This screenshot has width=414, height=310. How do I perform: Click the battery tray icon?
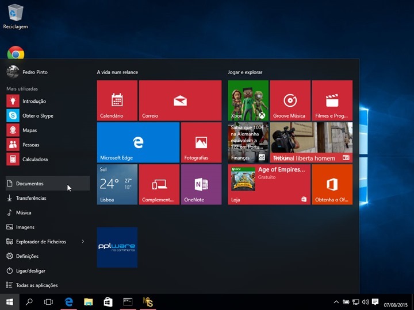point(346,302)
